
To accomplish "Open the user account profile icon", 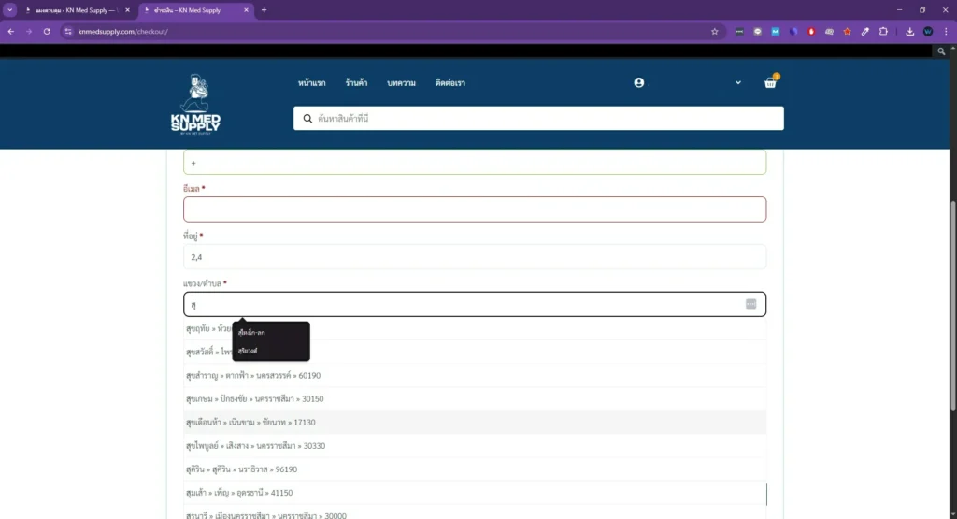I will tap(639, 82).
